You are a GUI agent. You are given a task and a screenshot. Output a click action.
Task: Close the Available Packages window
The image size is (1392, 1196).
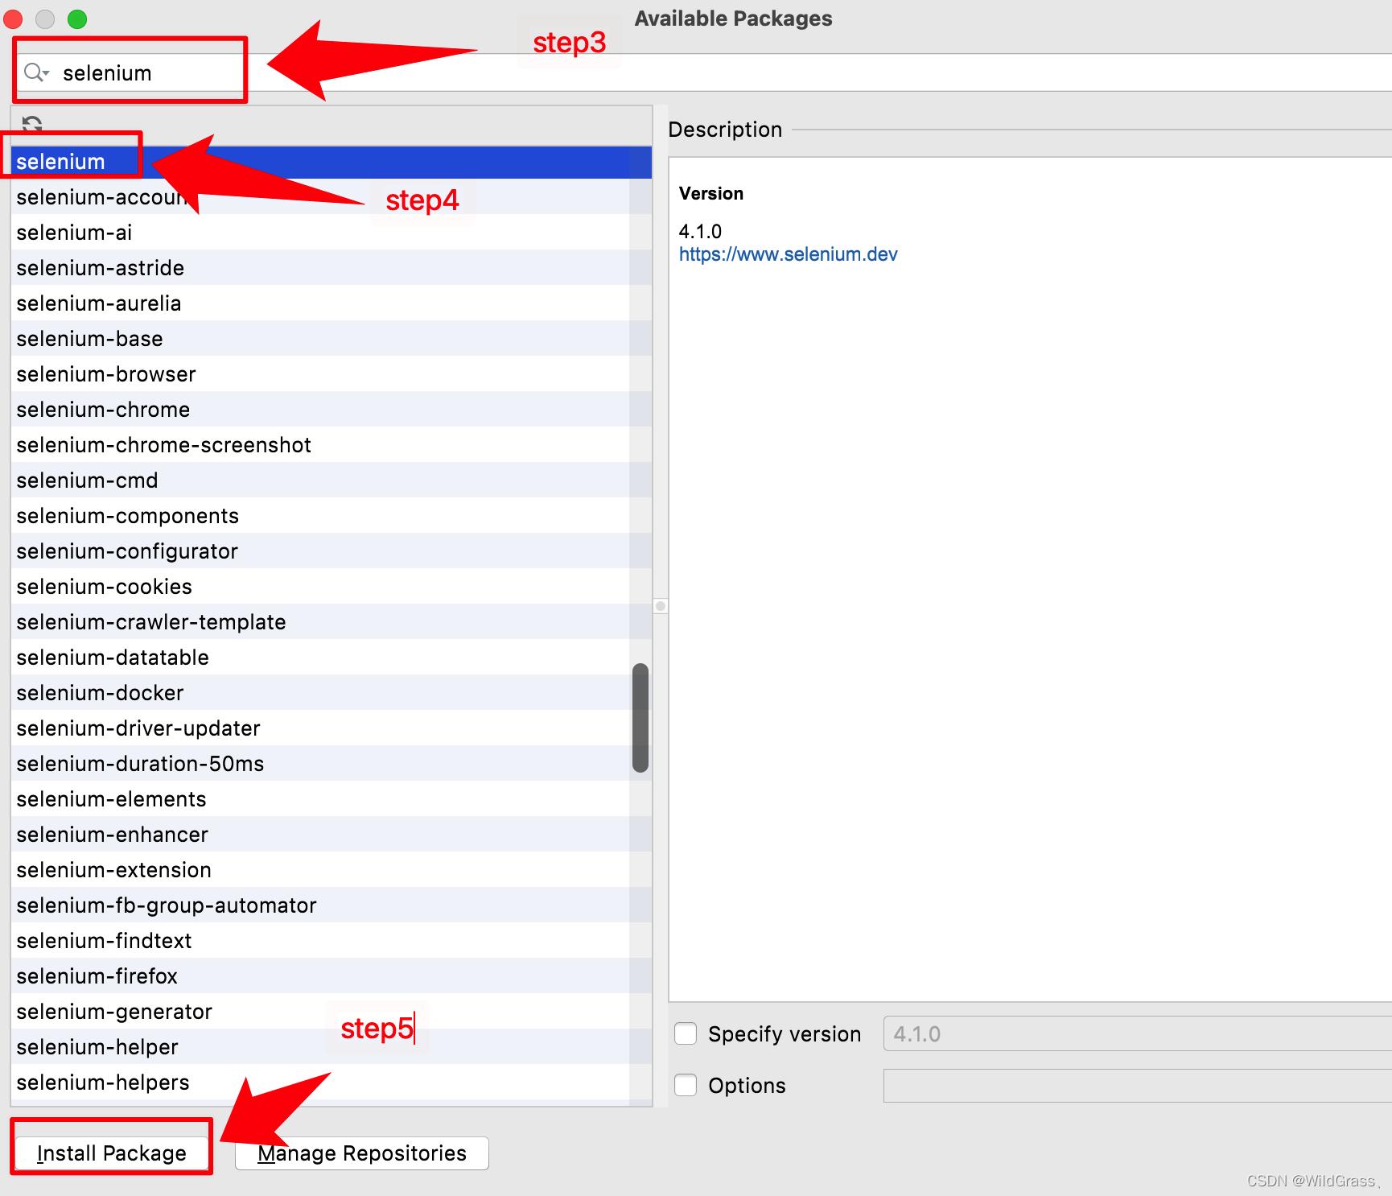click(14, 19)
